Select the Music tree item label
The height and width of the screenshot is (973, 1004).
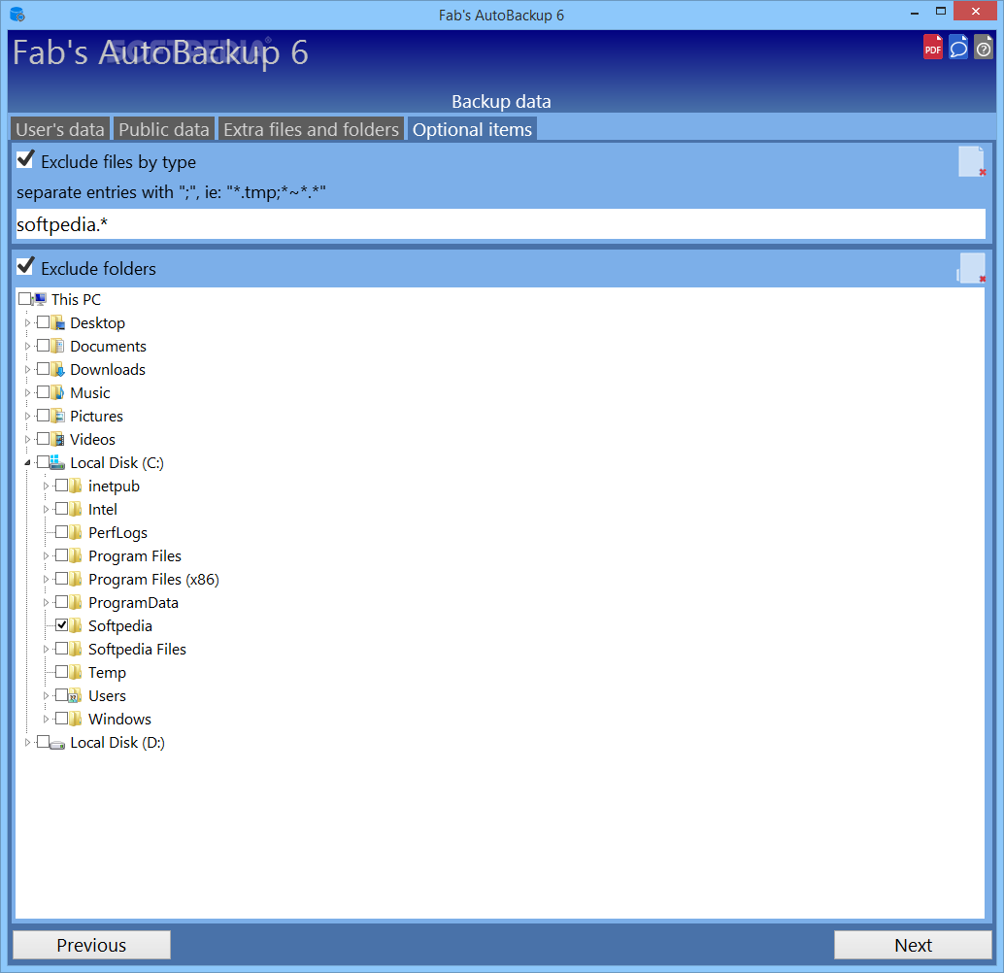coord(89,392)
